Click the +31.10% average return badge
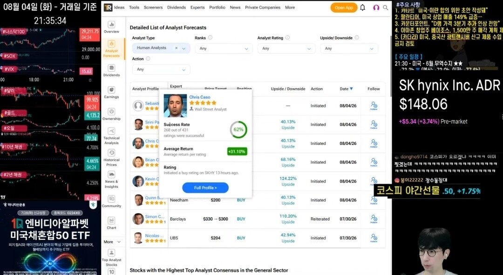The image size is (503, 275). tap(237, 151)
